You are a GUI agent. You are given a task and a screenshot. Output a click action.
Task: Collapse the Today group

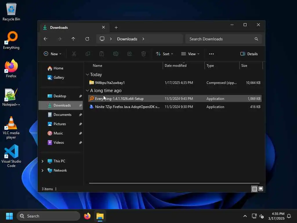click(x=87, y=75)
